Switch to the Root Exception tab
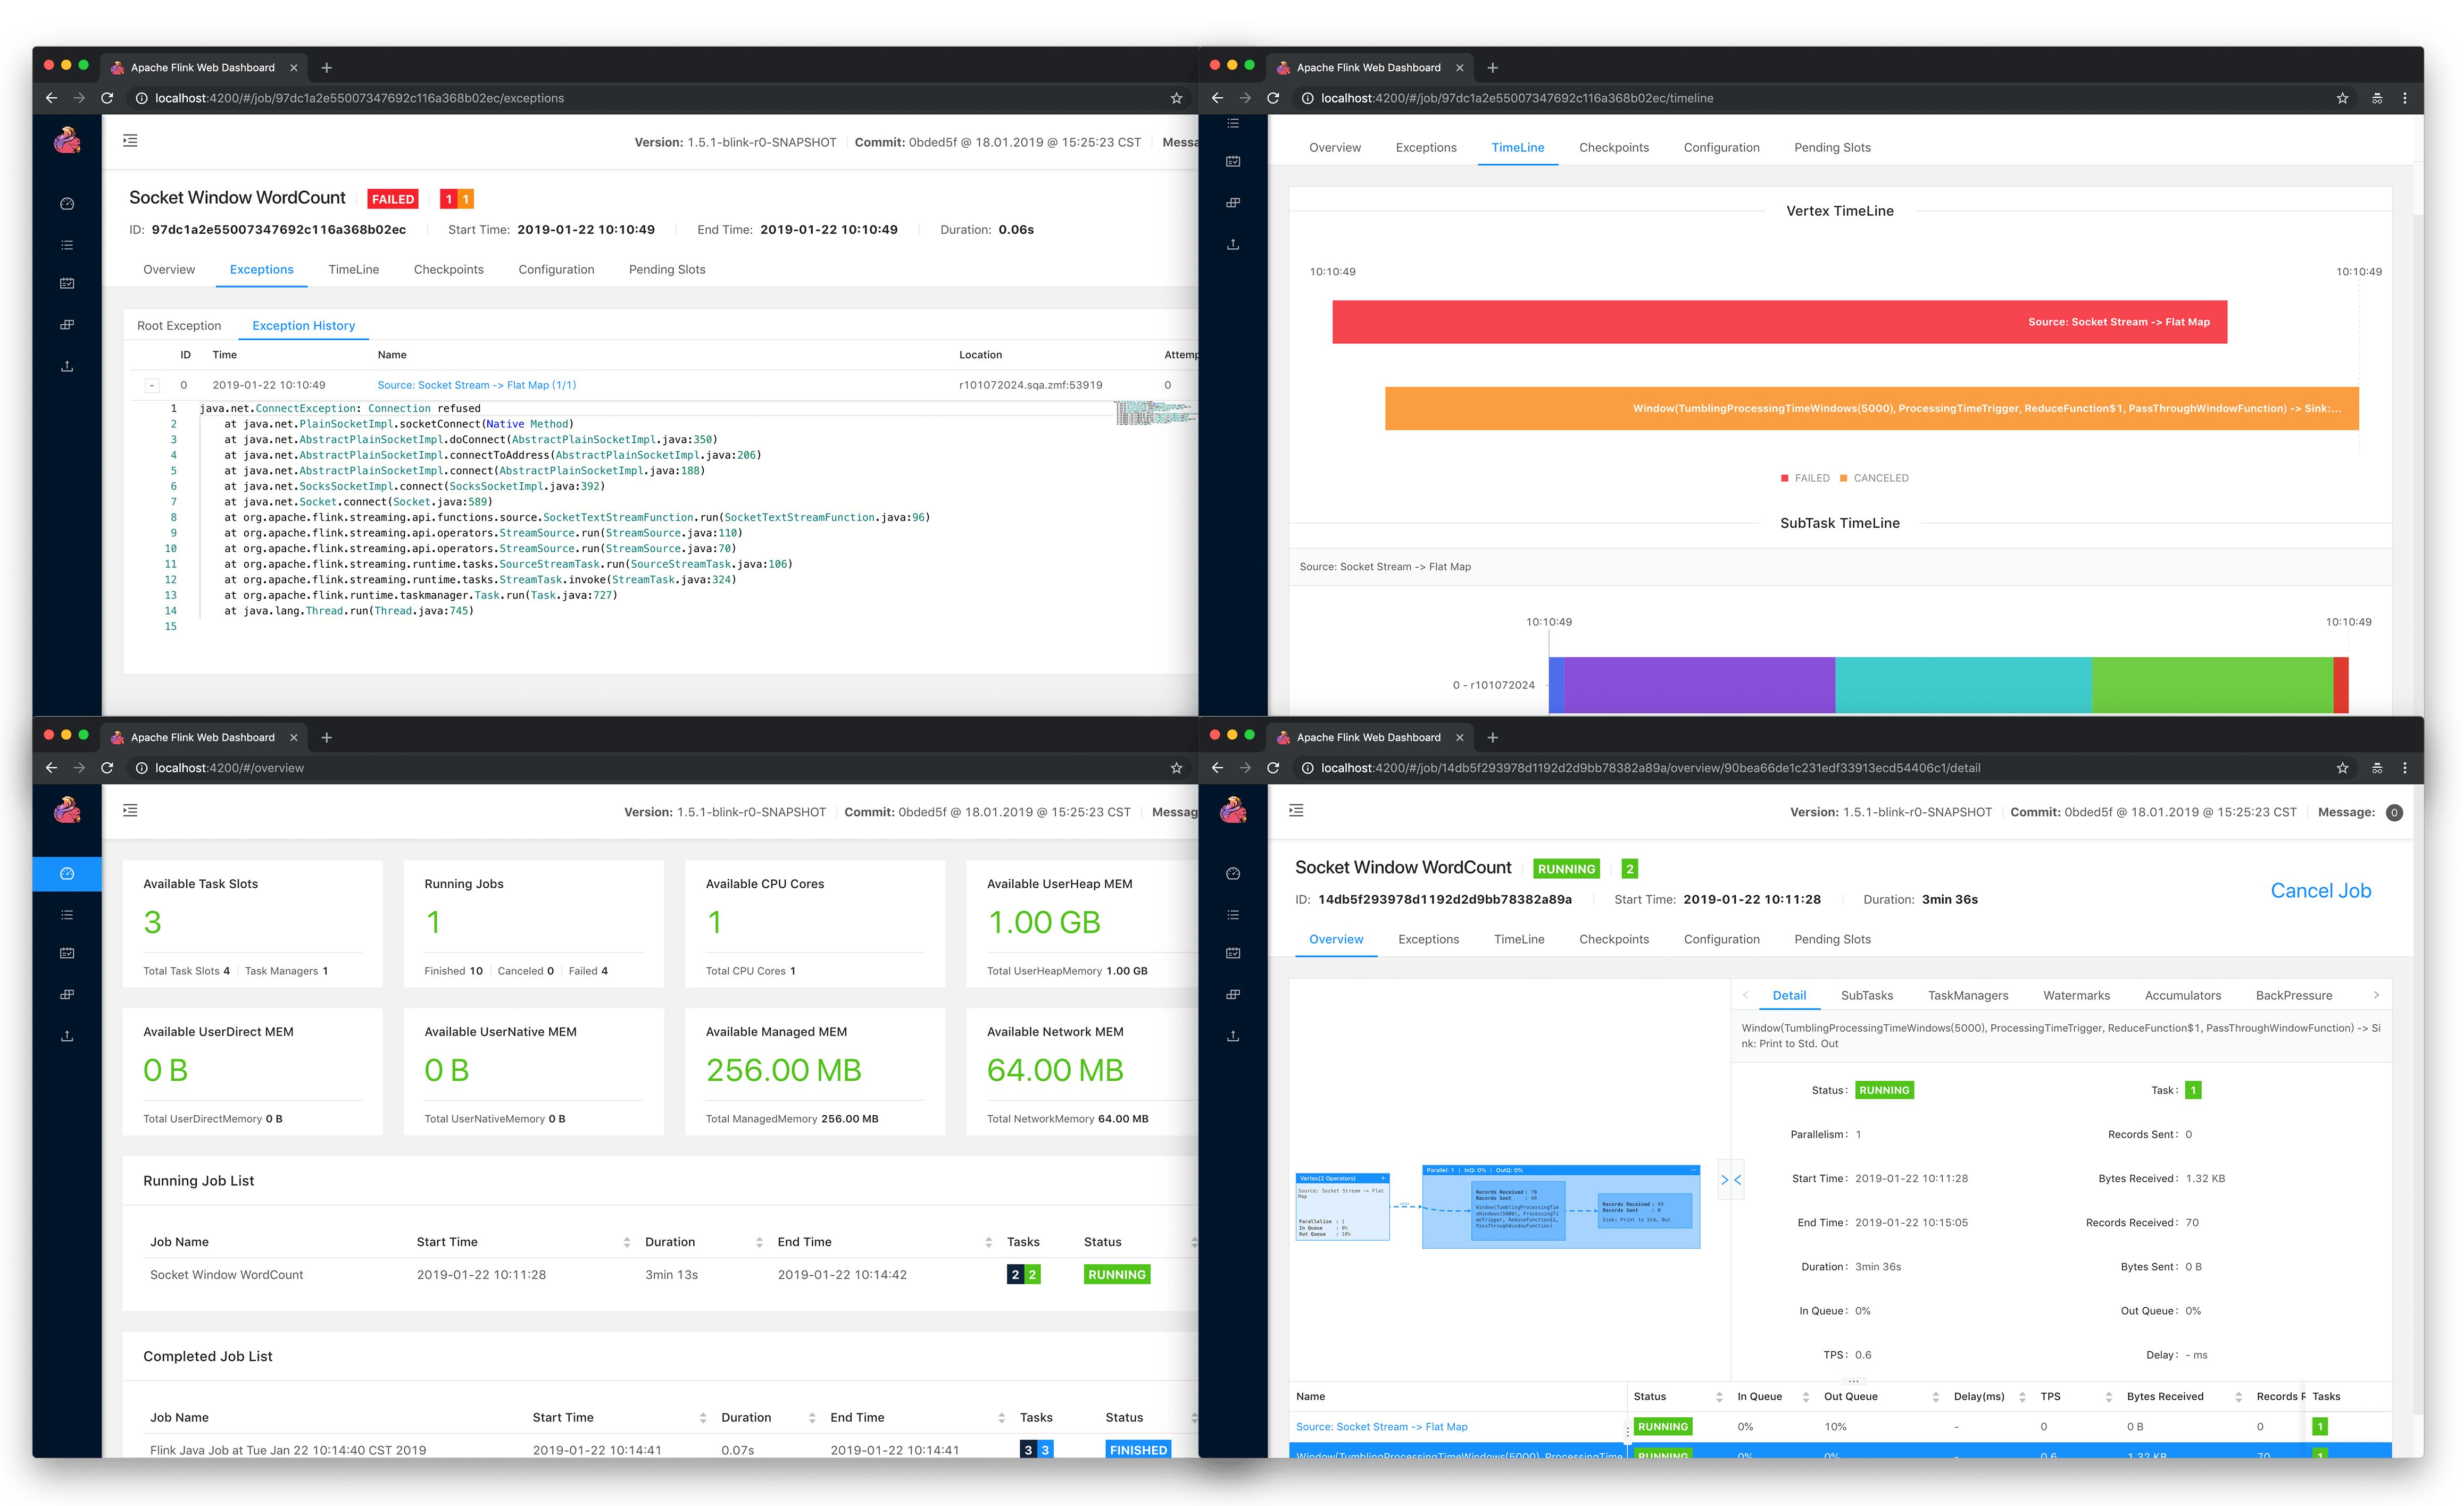 pyautogui.click(x=179, y=326)
